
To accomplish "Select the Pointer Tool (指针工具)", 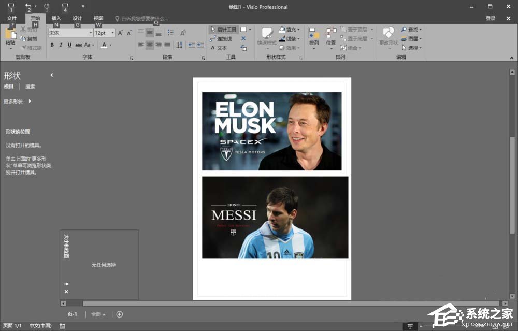I will tap(223, 30).
